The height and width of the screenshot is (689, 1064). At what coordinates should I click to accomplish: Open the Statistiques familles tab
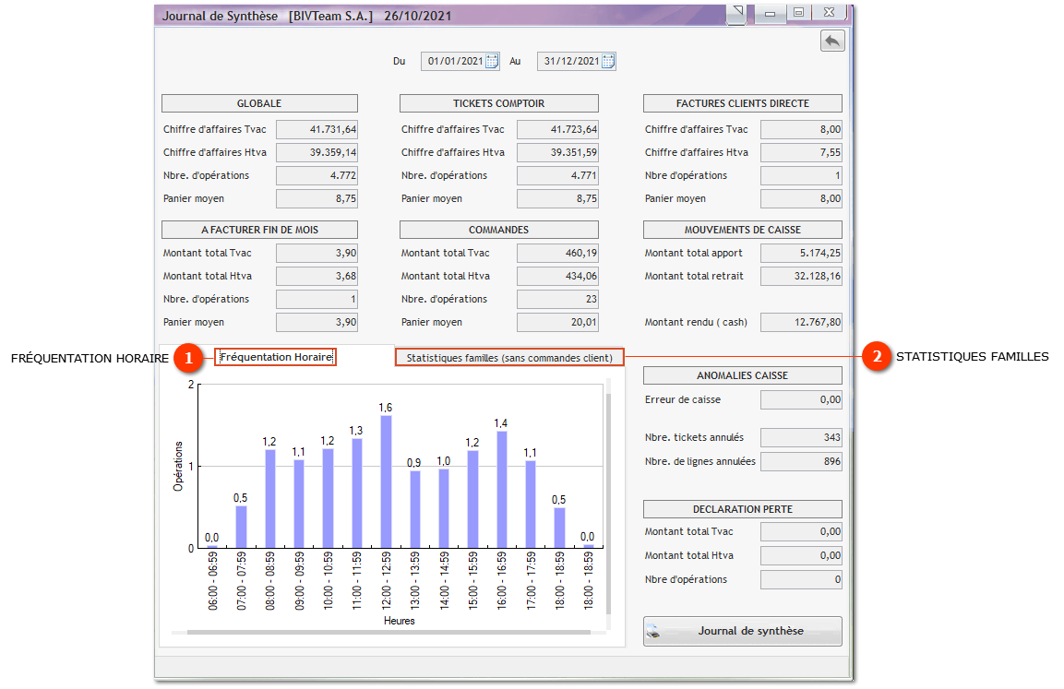(x=509, y=358)
